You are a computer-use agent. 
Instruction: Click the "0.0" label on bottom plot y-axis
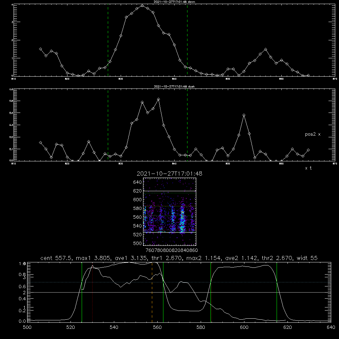pyautogui.click(x=22, y=321)
